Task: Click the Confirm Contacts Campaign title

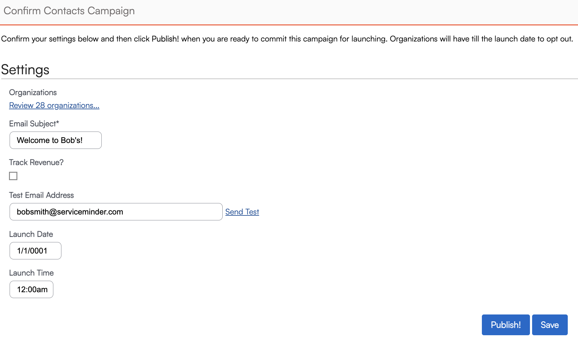Action: pyautogui.click(x=69, y=11)
